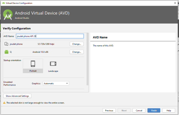Change the Android 10.0 x86 system image

click(77, 52)
